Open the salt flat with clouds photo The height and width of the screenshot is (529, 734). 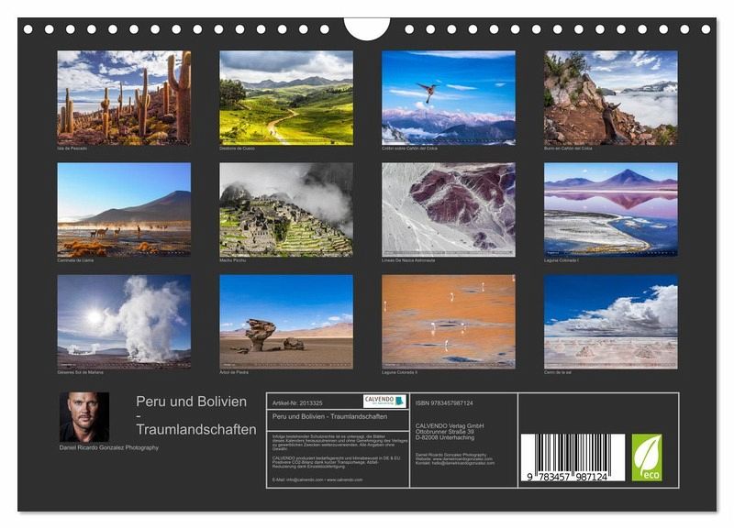611,322
